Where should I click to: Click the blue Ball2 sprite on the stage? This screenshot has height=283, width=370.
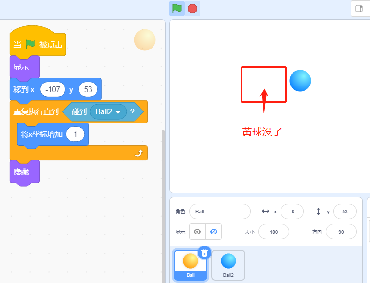tap(300, 81)
